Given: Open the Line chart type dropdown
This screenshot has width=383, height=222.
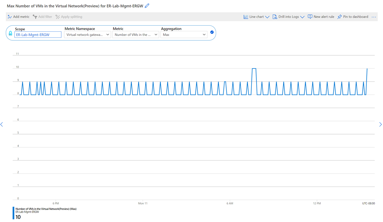Looking at the screenshot, I should click(256, 17).
